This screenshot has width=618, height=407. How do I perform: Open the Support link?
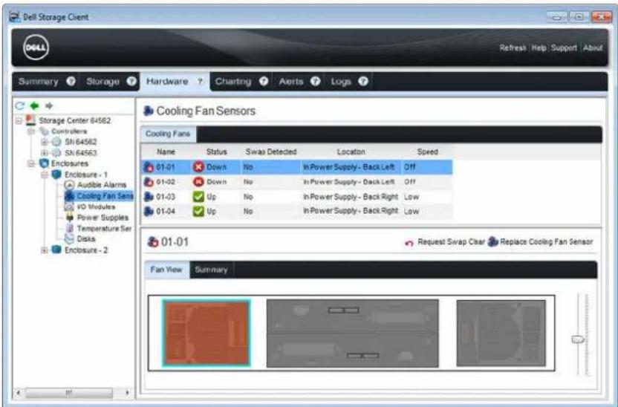(564, 48)
